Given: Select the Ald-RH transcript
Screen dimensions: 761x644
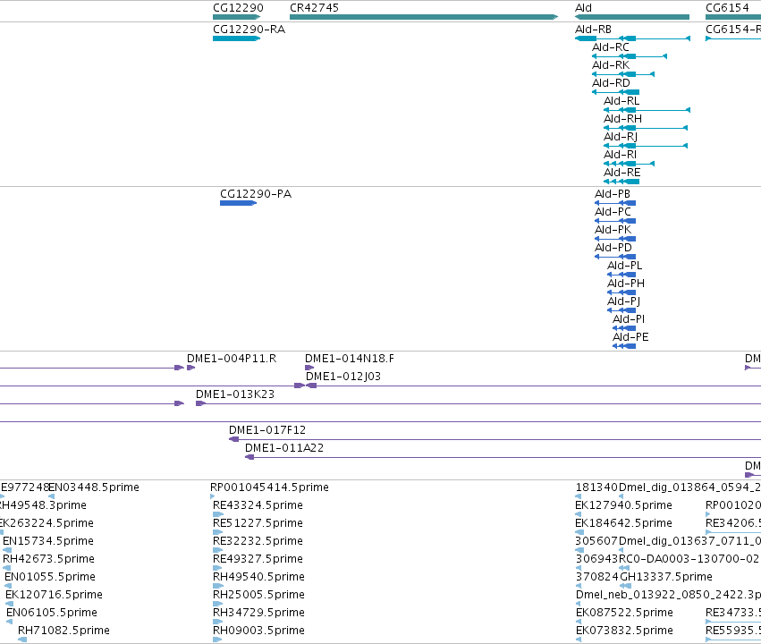Looking at the screenshot, I should [x=646, y=128].
